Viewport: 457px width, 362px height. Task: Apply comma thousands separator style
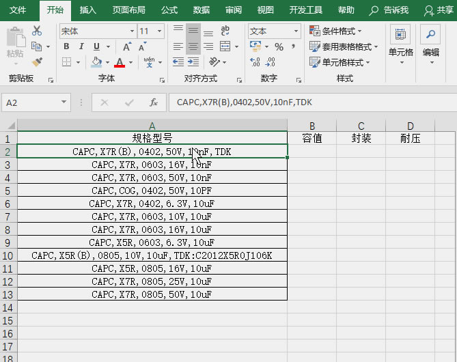(293, 46)
